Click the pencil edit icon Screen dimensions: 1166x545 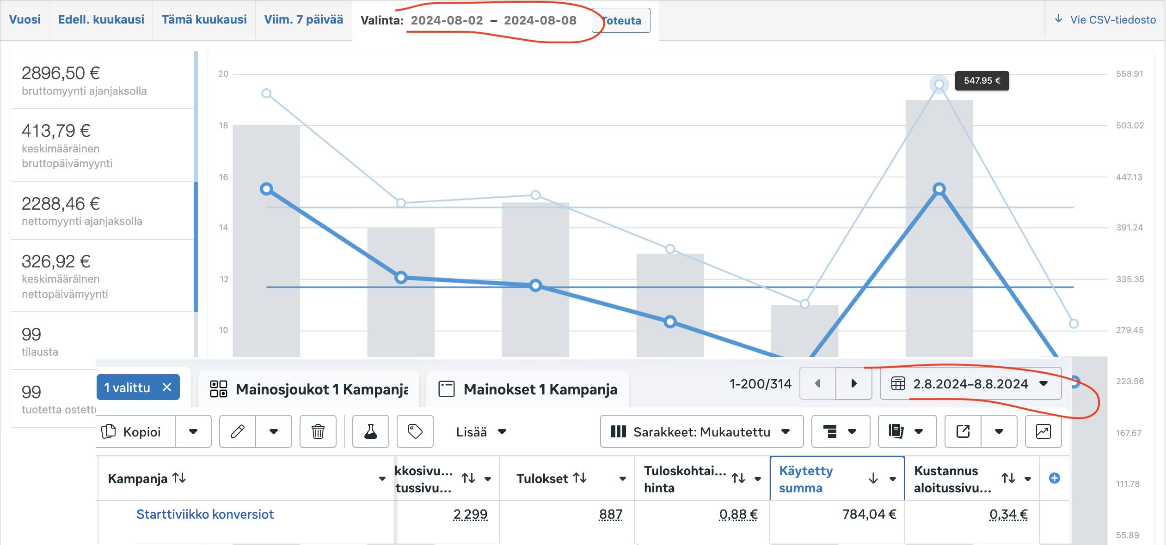(238, 431)
